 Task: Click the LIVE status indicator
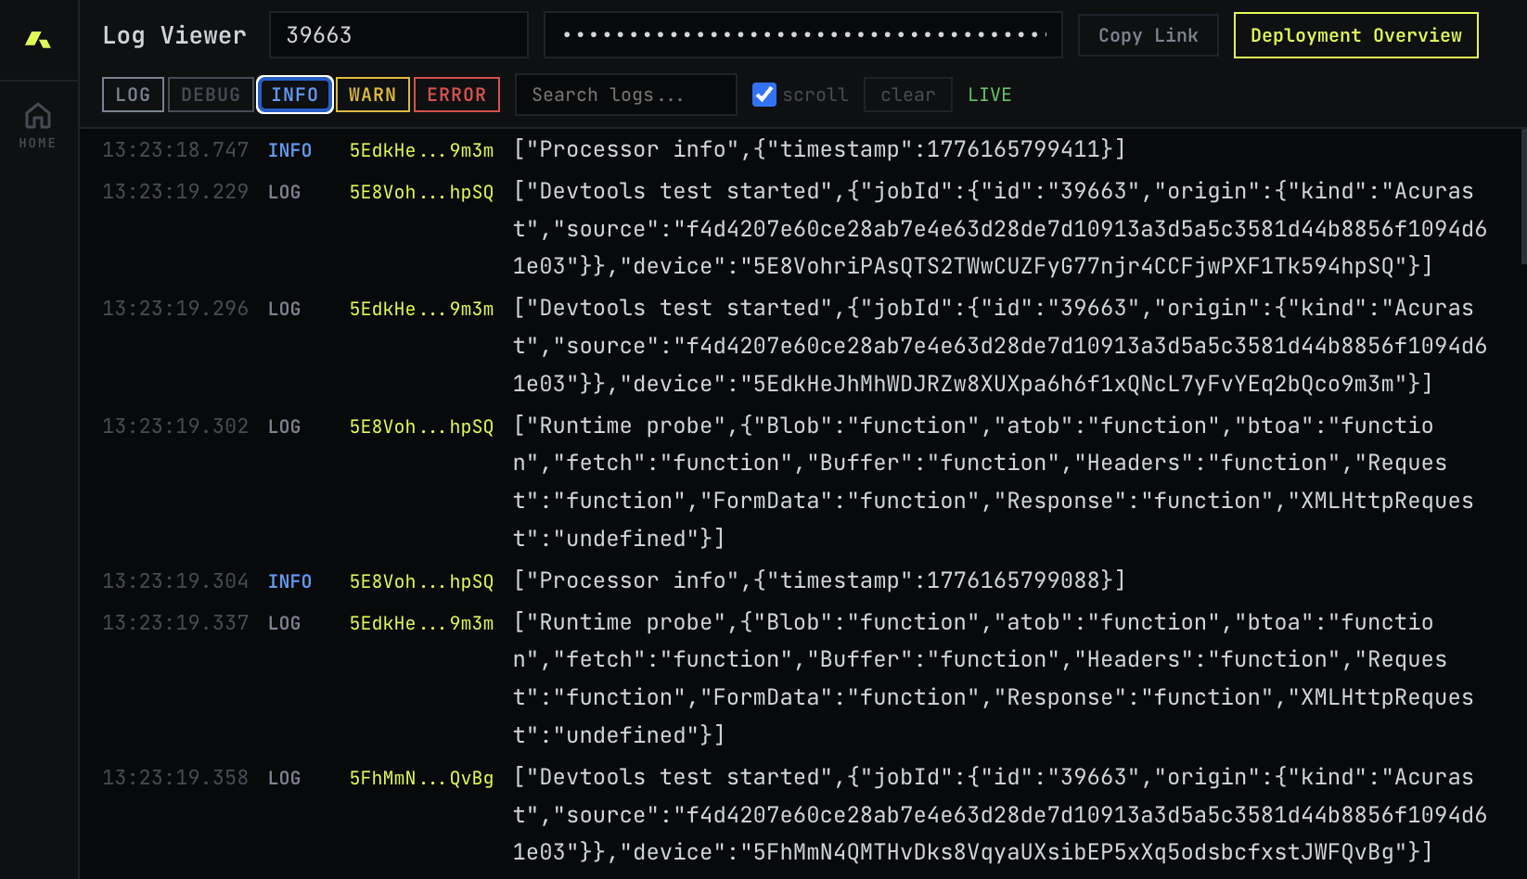989,94
